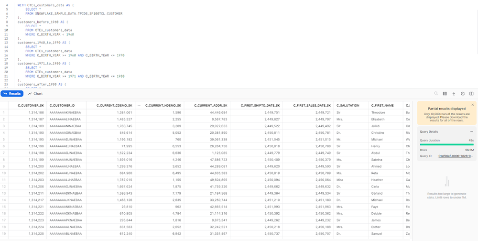Click the C_CURRENT_ADDR_SK column header

pos(210,106)
